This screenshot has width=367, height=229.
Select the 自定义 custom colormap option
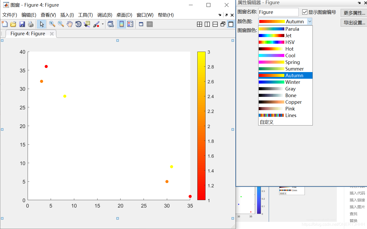click(285, 122)
